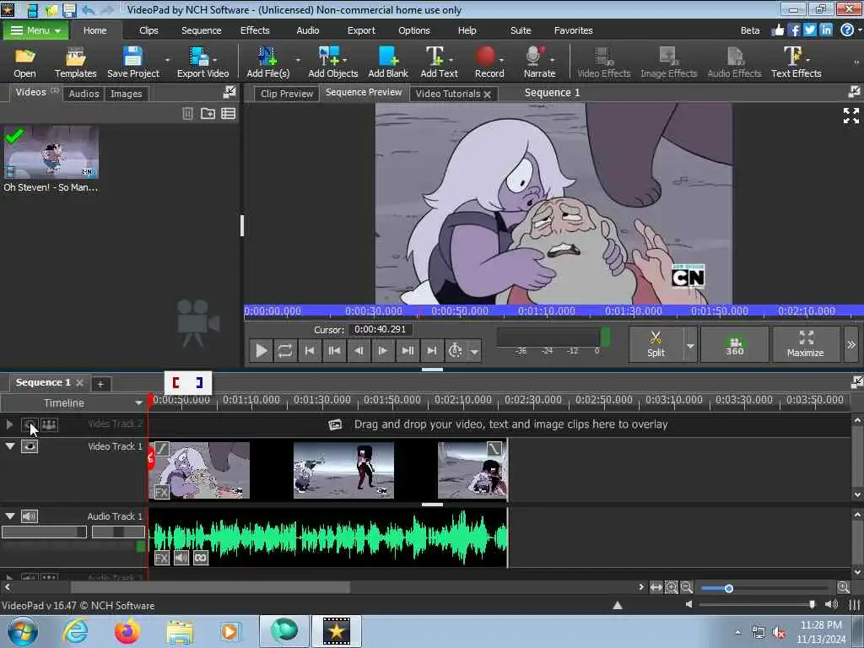
Task: Open the Templates tool
Action: coord(75,62)
